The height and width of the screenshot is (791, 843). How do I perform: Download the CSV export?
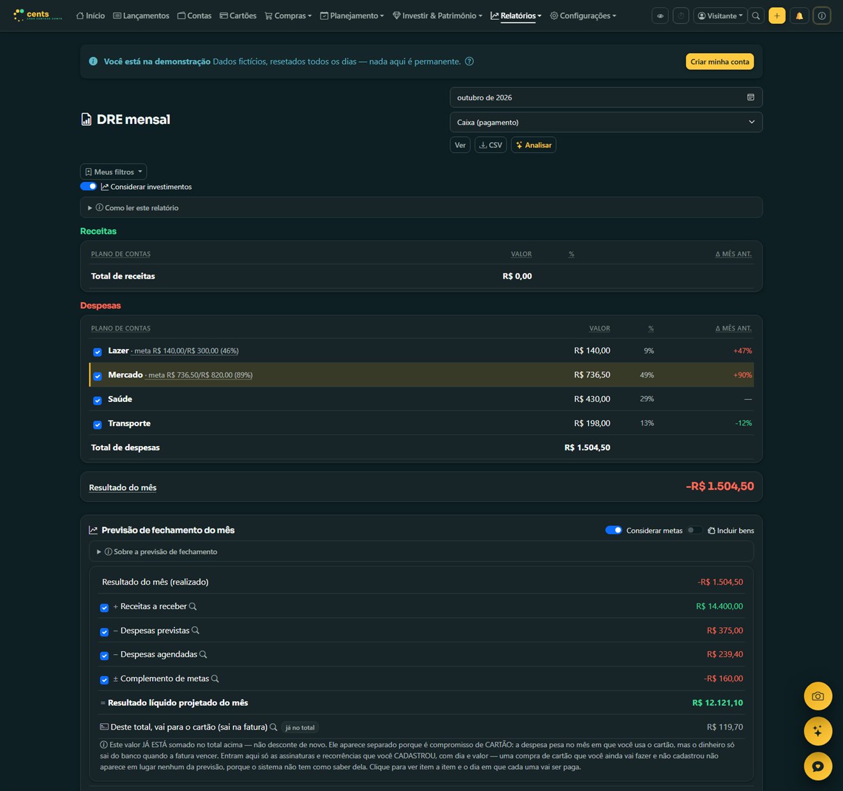point(490,145)
